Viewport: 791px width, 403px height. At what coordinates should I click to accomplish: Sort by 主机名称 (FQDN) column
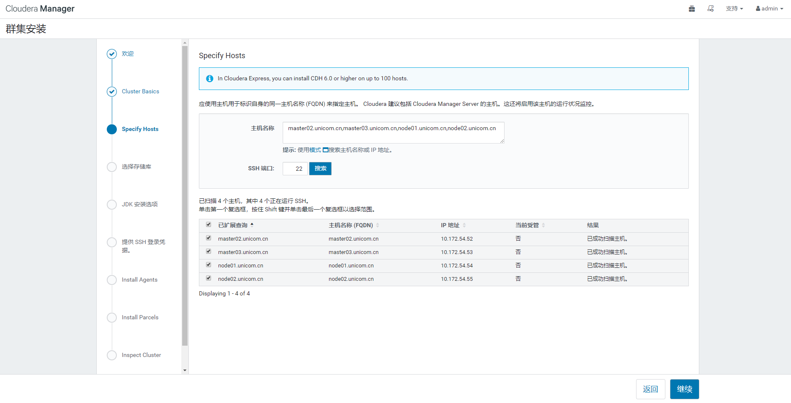pyautogui.click(x=377, y=225)
